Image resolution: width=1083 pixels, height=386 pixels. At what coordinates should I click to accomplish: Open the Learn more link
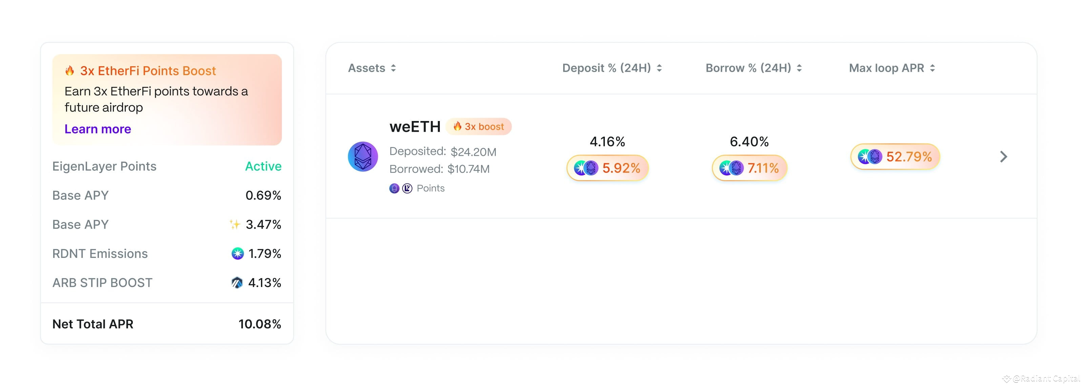point(98,129)
